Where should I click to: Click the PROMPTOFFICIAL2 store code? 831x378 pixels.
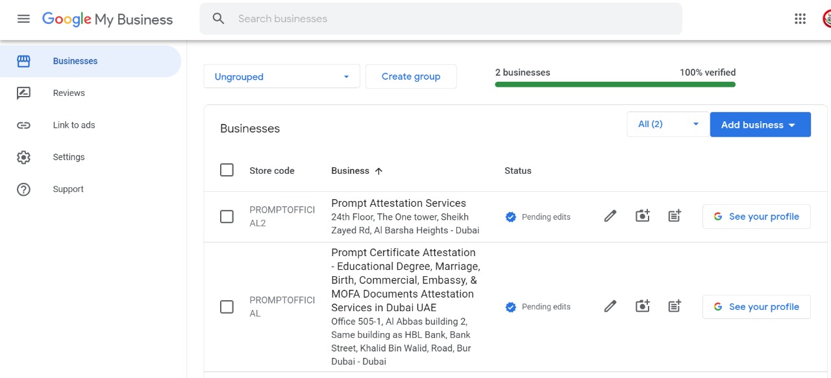(x=282, y=217)
